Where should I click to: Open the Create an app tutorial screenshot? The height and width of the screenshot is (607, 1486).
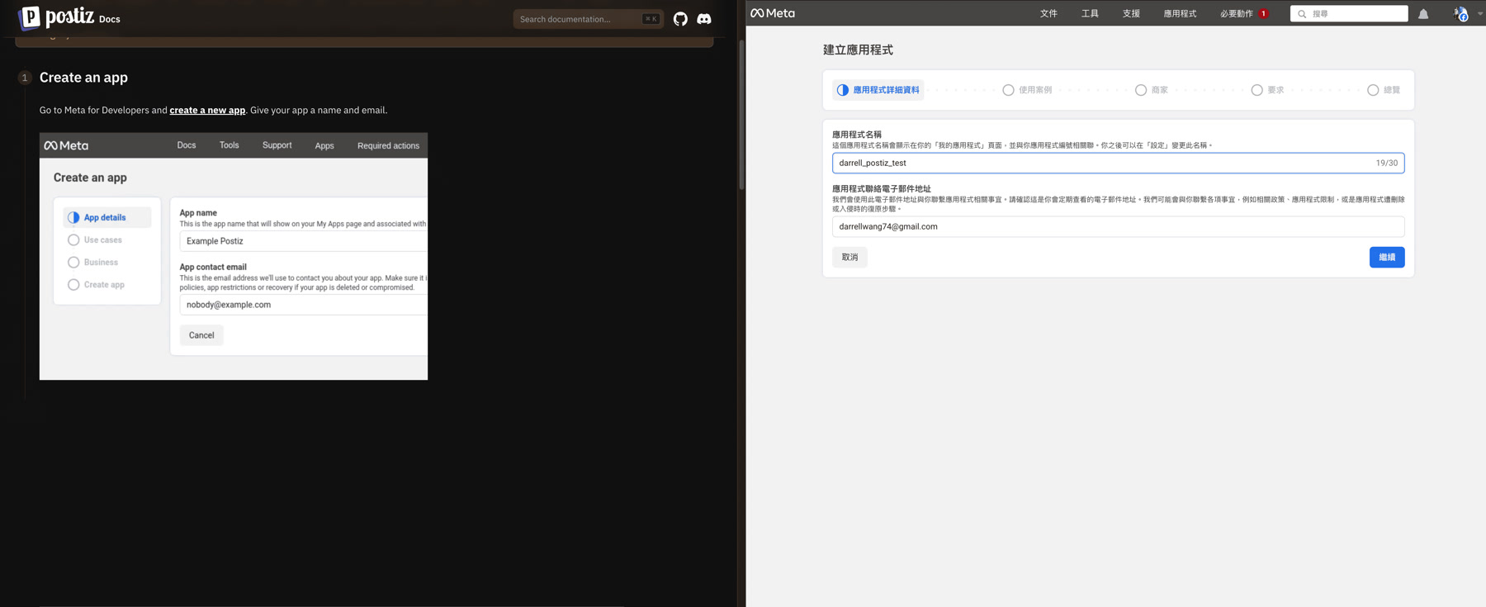(x=234, y=256)
